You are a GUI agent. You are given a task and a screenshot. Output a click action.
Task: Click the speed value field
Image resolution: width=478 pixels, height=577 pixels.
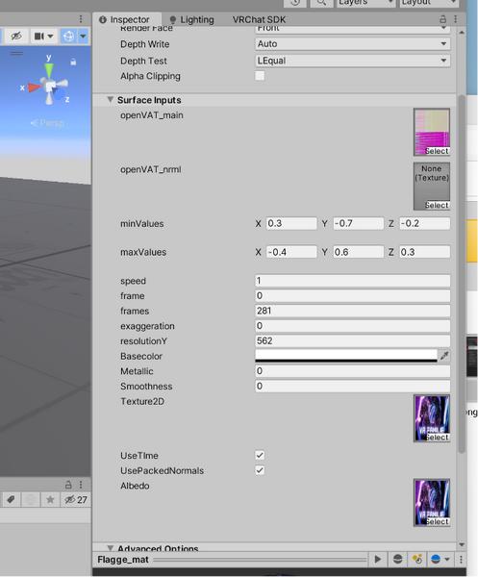tap(353, 281)
